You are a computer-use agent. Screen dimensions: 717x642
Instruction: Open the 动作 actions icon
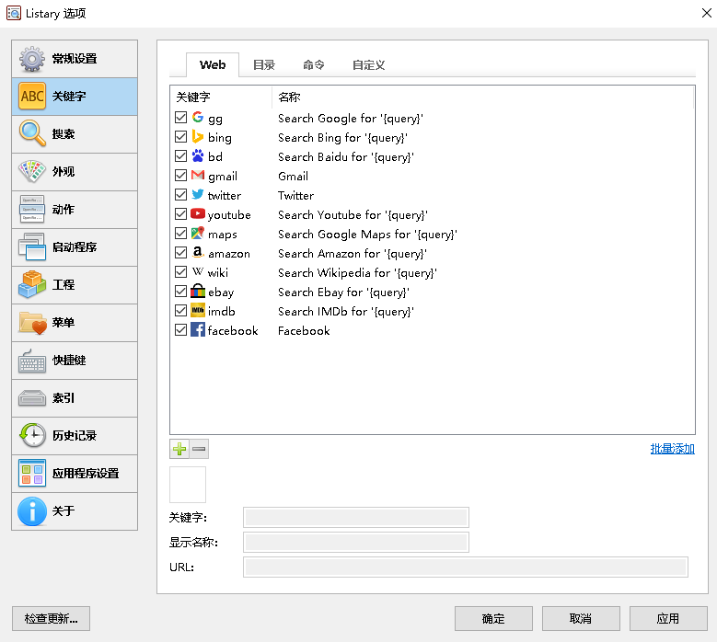coord(32,209)
